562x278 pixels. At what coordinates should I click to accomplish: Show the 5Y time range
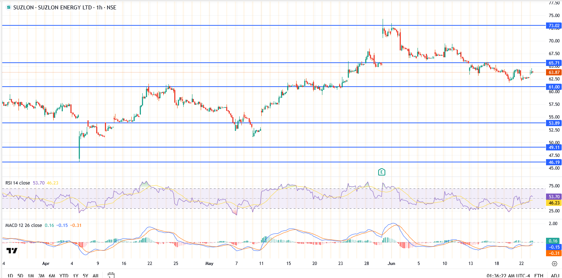tap(85, 275)
